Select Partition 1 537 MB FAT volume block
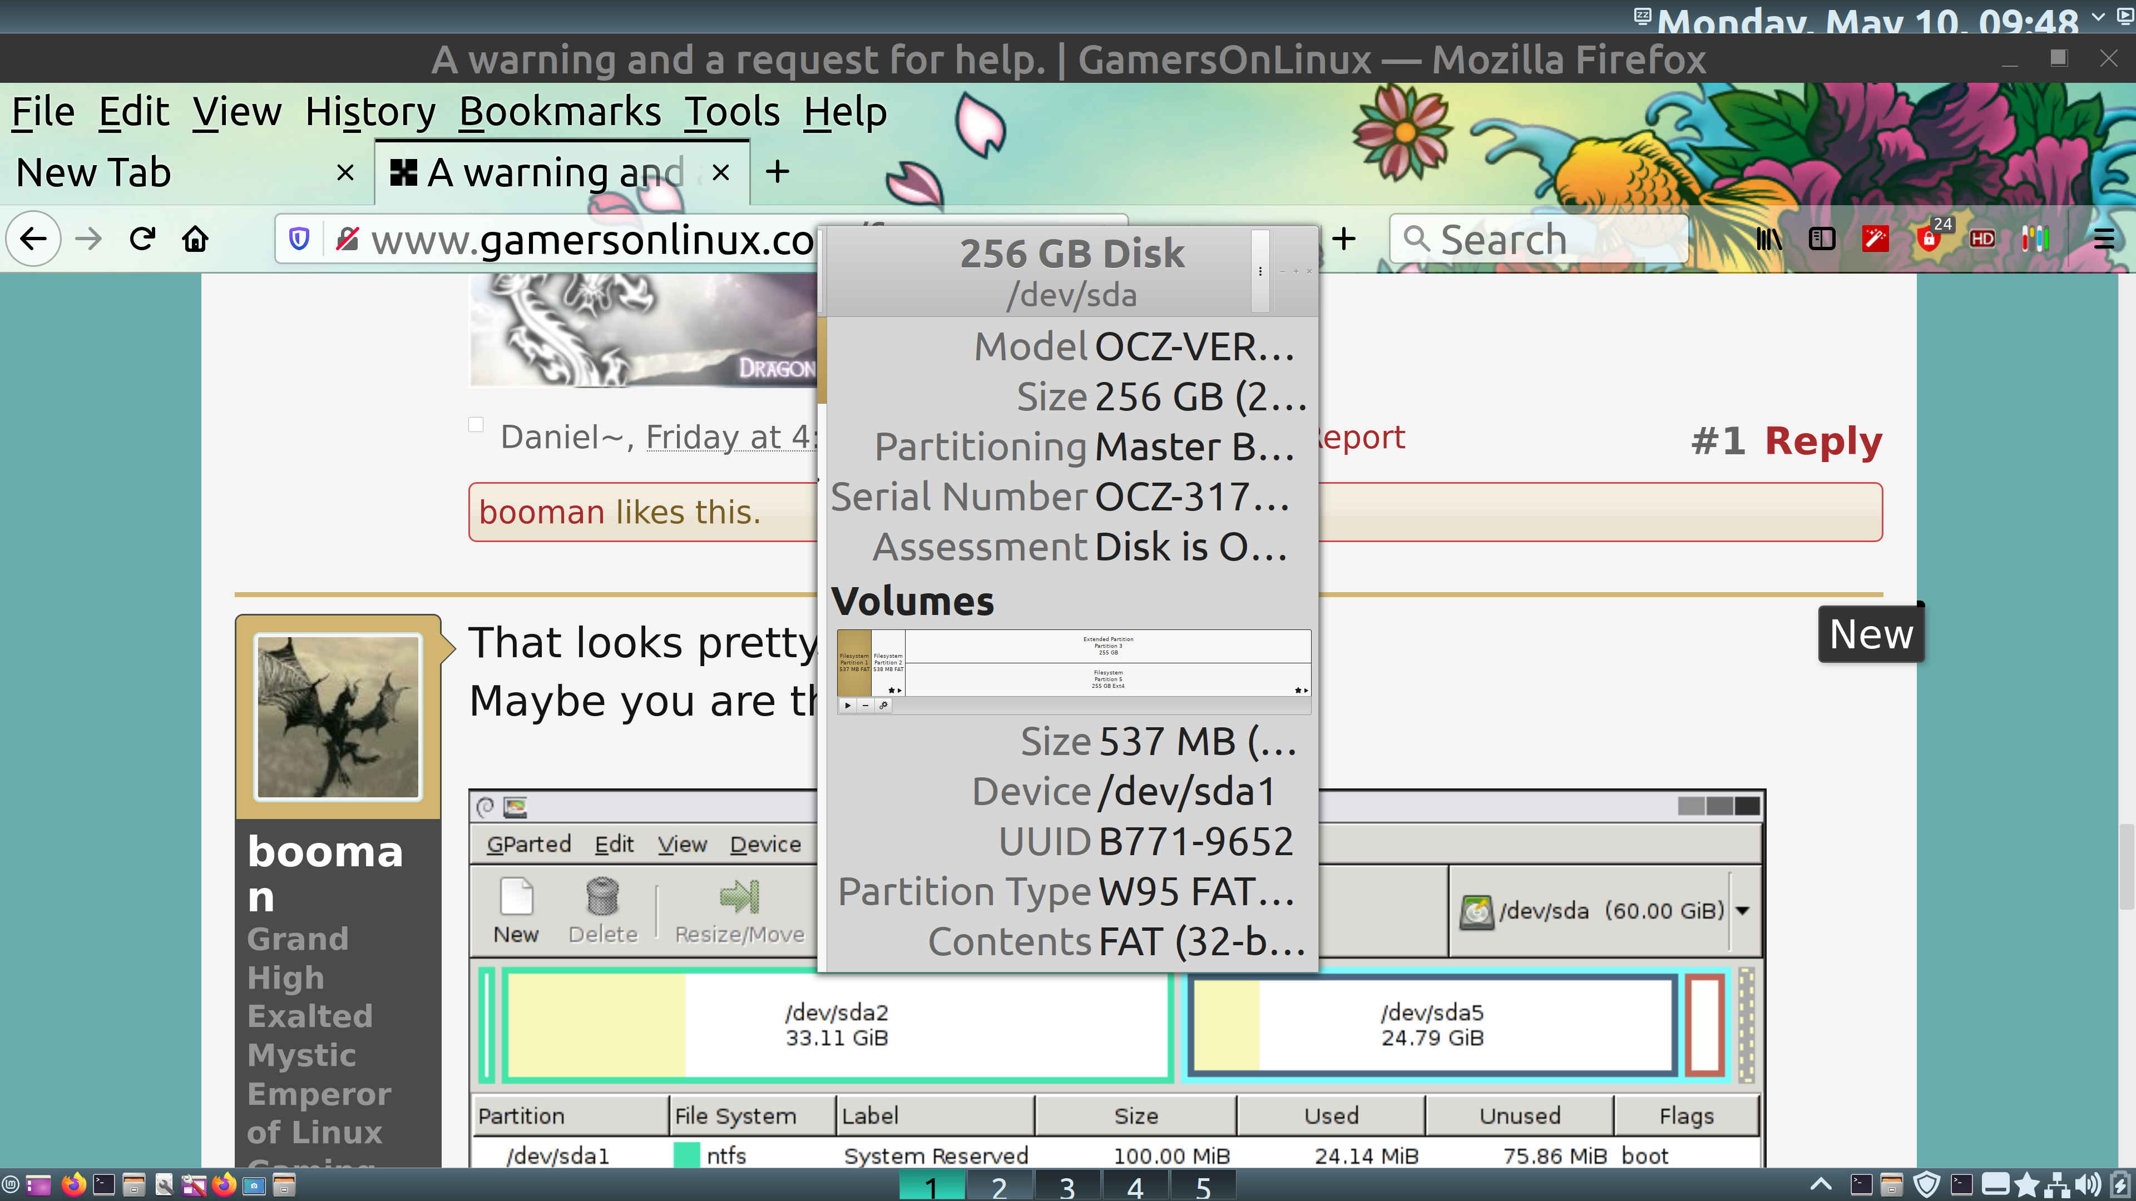Image resolution: width=2136 pixels, height=1201 pixels. [854, 663]
